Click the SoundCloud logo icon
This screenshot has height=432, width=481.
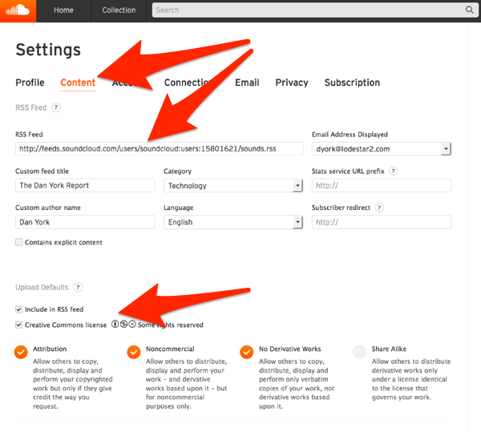(x=18, y=10)
